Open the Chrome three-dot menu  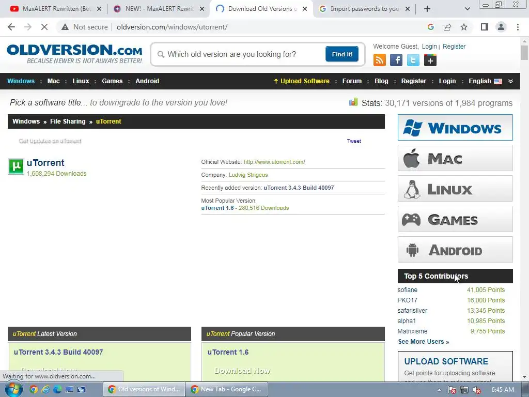coord(518,27)
